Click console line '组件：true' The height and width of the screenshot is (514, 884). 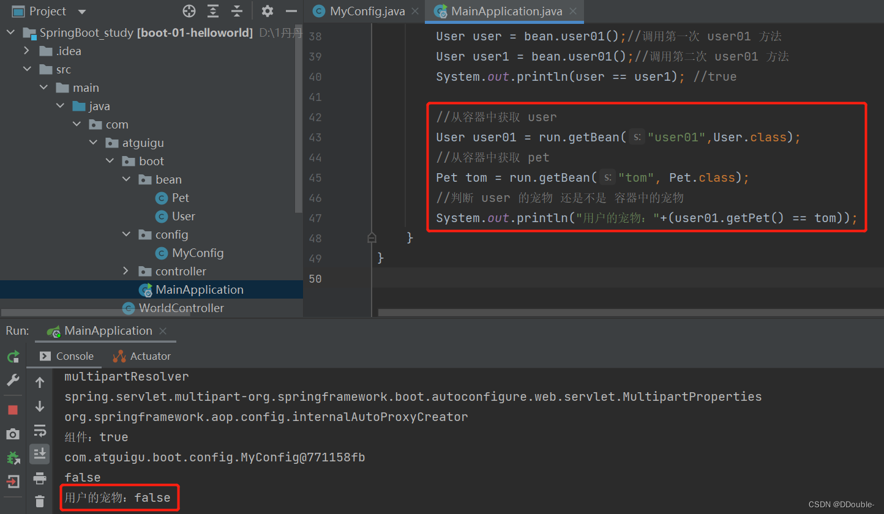tap(96, 437)
